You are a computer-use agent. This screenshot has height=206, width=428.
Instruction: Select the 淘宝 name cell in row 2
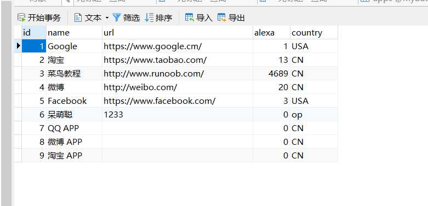point(74,60)
